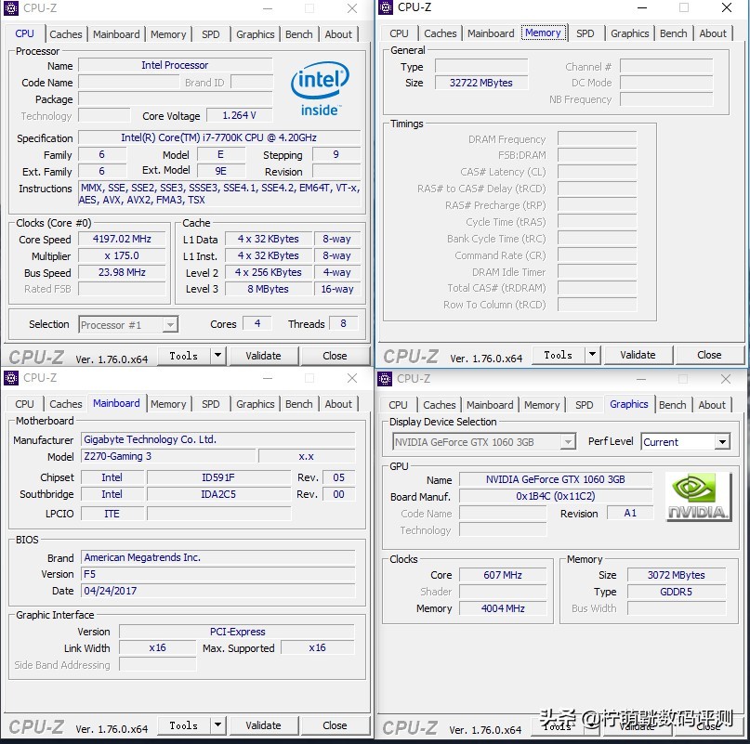Click the CPU-Z title bar icon of the Memory window

[x=386, y=7]
